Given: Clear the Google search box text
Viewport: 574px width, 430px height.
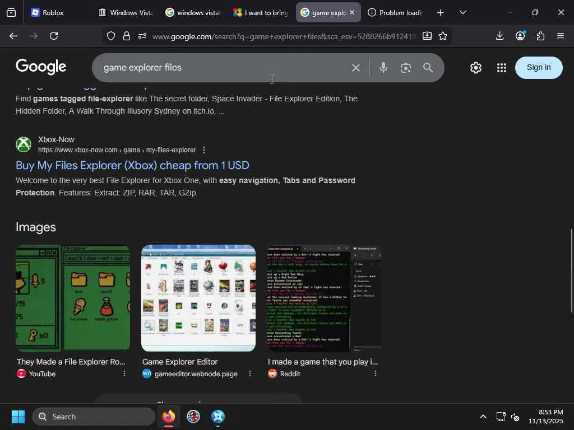Looking at the screenshot, I should (356, 68).
